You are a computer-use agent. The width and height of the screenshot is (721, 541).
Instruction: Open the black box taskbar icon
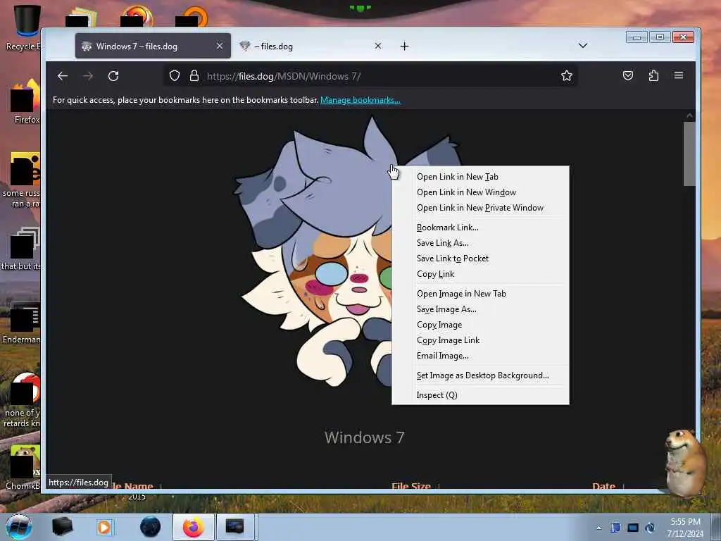click(x=62, y=527)
